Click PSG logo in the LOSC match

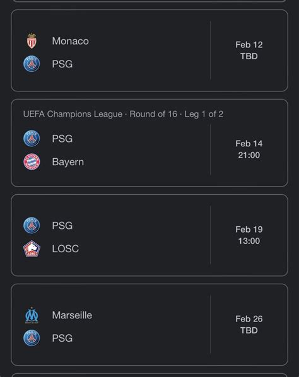click(32, 226)
